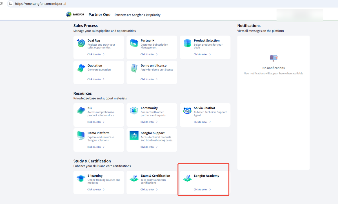Click the Quotation document icon
Screen dimensions: 338x204
(81, 68)
